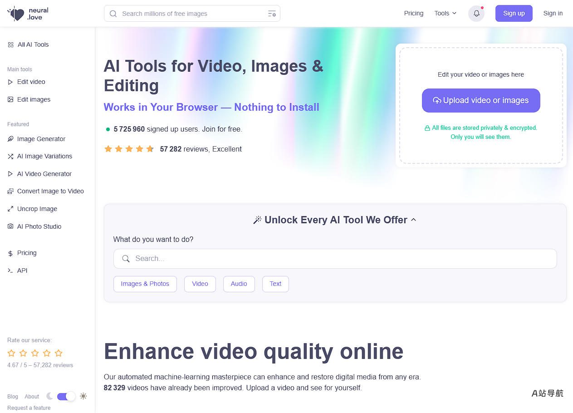The width and height of the screenshot is (573, 413).
Task: Click the sun light-mode icon
Action: point(83,396)
